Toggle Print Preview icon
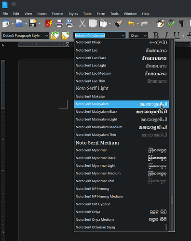Image resolution: width=191 pixels, height=241 pixels. (69, 24)
